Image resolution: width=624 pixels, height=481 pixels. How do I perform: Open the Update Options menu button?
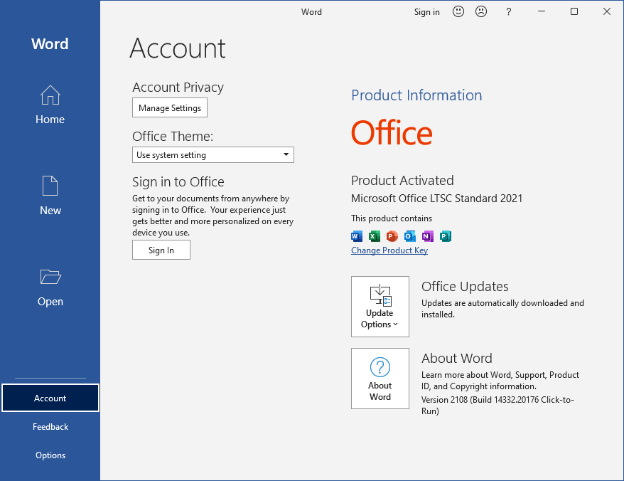coord(380,307)
